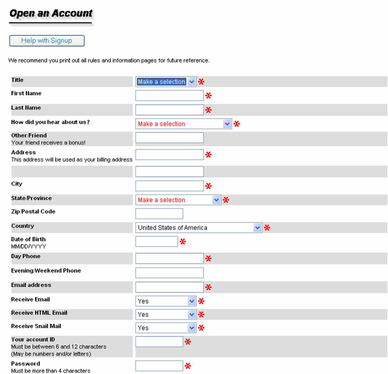Select the Day Phone input field
The height and width of the screenshot is (374, 388).
(169, 259)
